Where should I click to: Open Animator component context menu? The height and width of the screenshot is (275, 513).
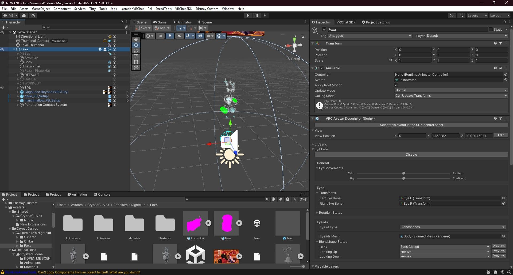[506, 68]
